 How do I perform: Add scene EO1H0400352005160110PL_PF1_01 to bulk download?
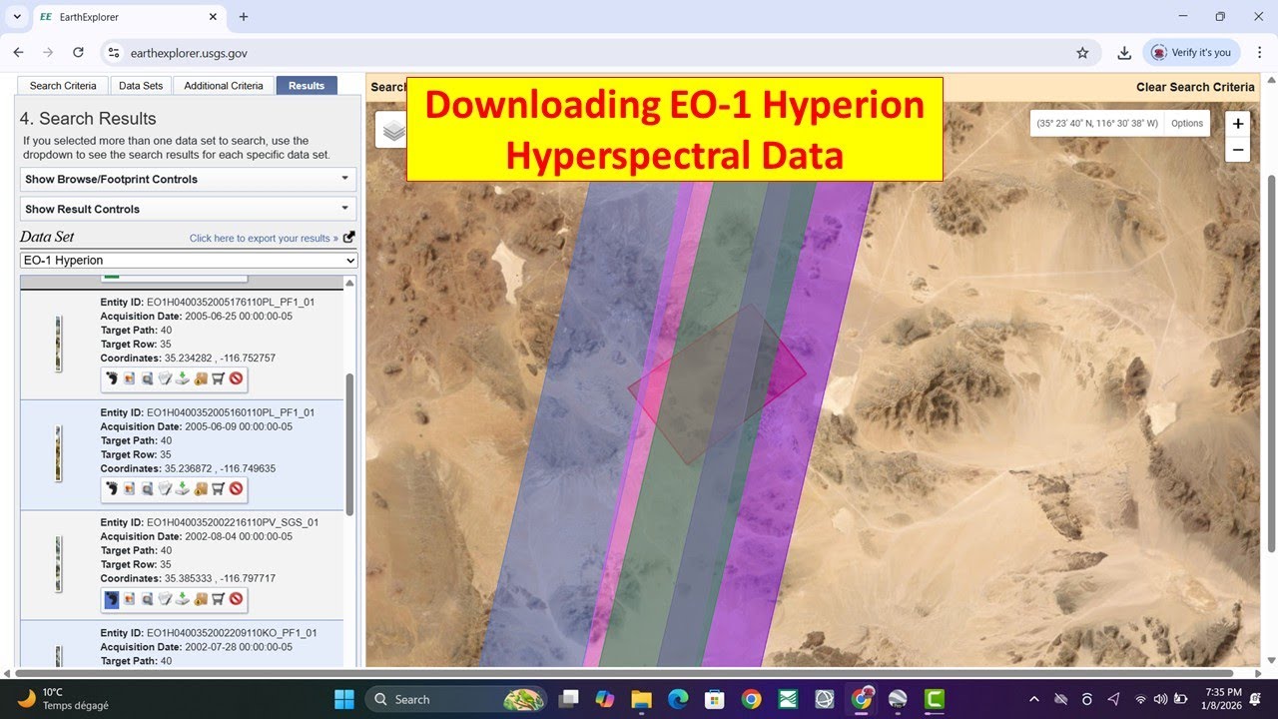[x=200, y=488]
